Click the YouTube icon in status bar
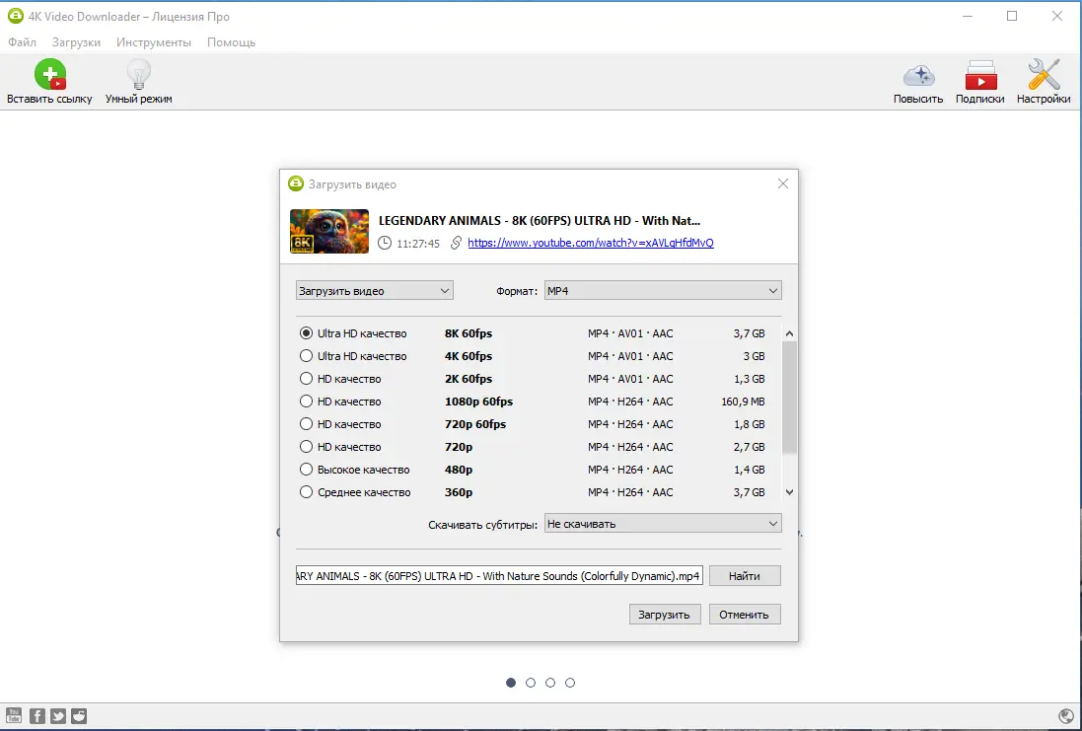Image resolution: width=1082 pixels, height=731 pixels. [14, 716]
